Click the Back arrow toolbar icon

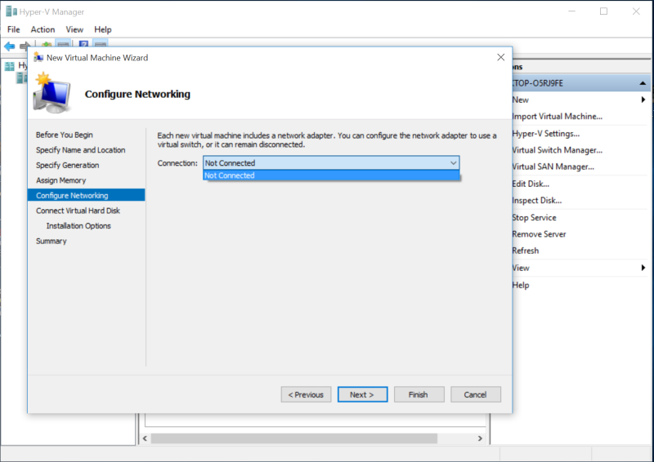(10, 46)
